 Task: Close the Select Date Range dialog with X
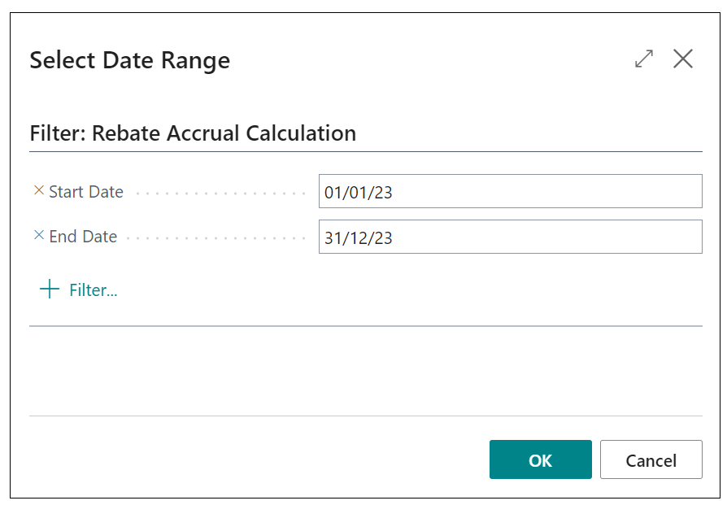(x=683, y=58)
